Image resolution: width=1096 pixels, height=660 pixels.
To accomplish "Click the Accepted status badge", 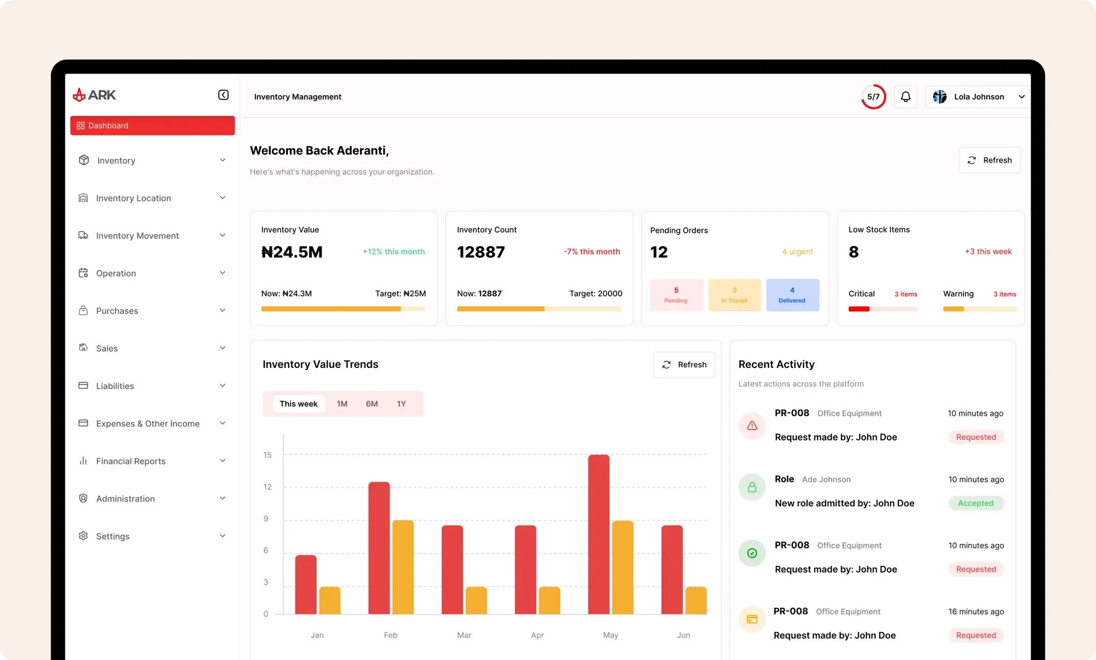I will coord(976,503).
